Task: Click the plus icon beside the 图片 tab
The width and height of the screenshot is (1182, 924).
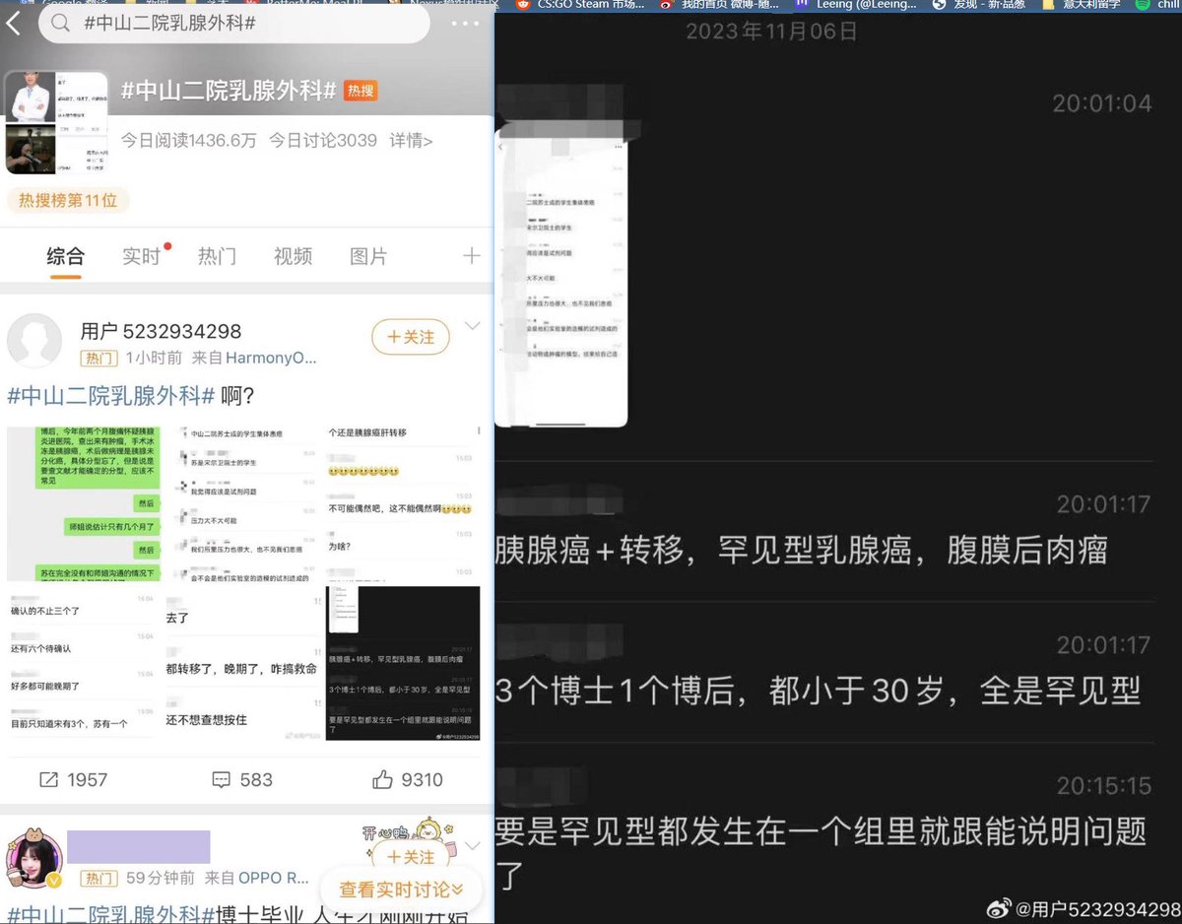Action: point(471,255)
